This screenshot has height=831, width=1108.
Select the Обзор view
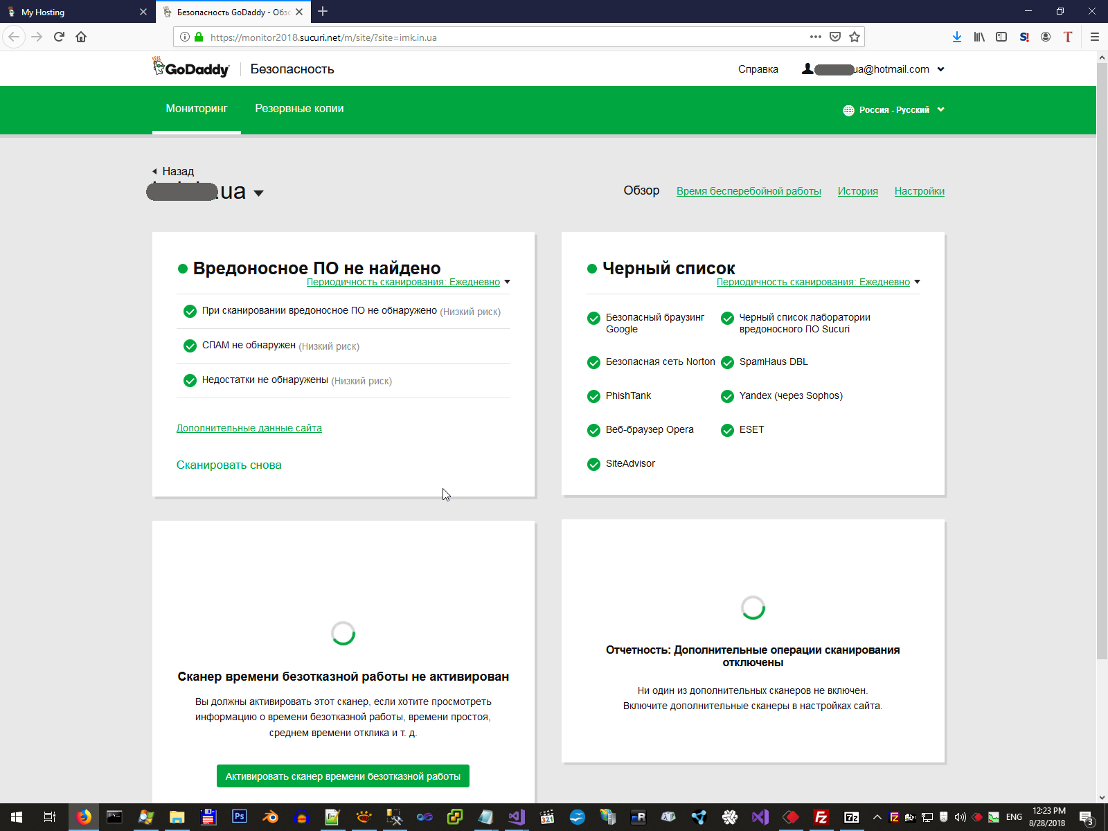coord(641,190)
